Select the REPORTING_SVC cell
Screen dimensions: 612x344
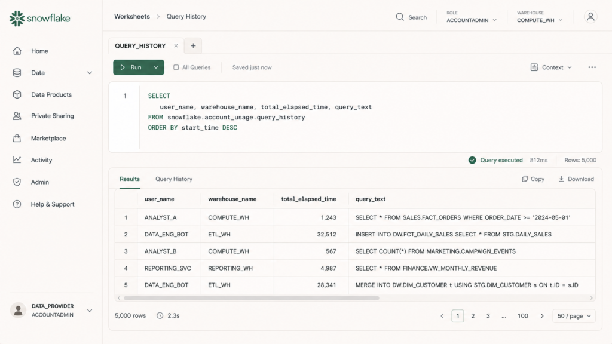pos(168,268)
